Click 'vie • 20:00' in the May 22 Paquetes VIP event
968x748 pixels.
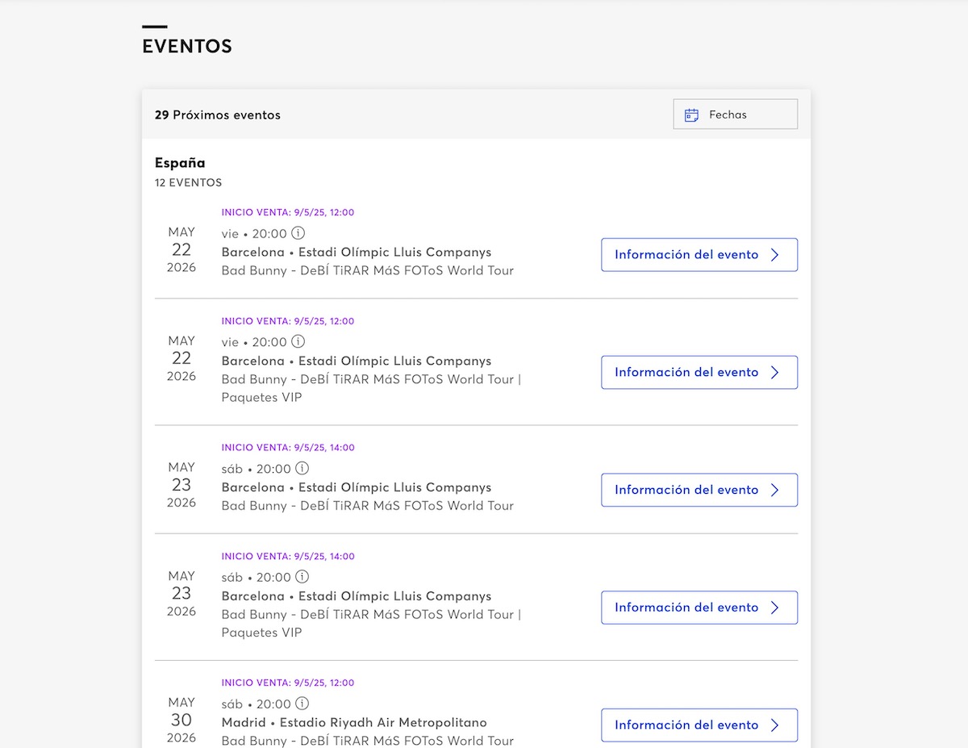coord(254,342)
